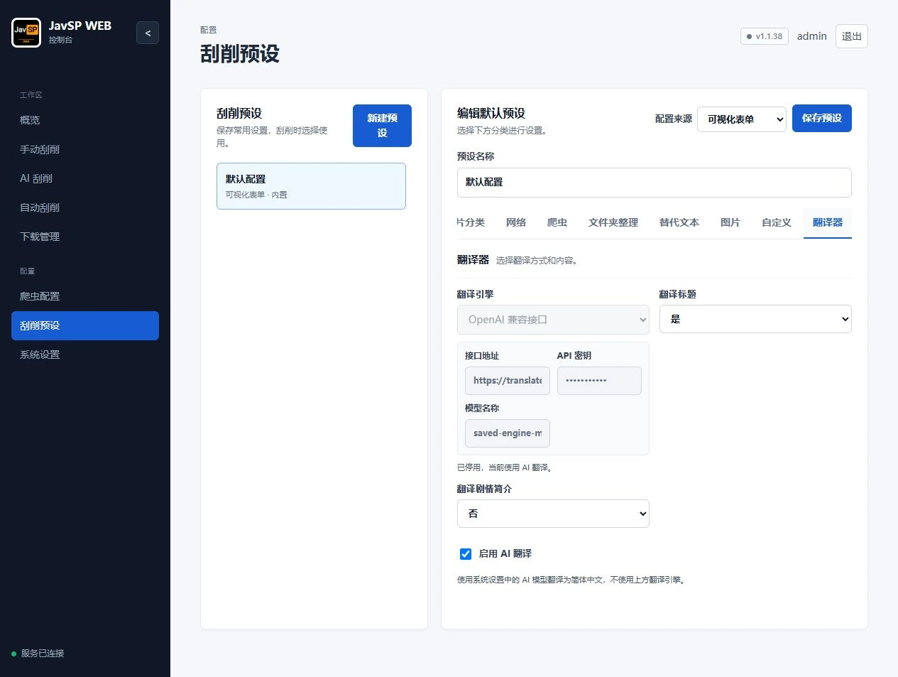Switch to the 网络 tab

click(516, 222)
